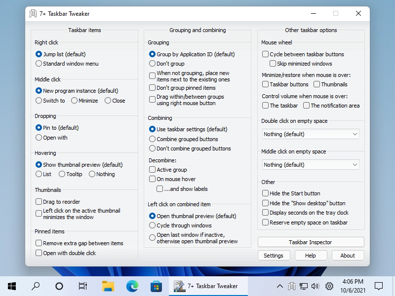Open Microsoft Store taskbar icon
This screenshot has width=395, height=296.
(x=156, y=286)
